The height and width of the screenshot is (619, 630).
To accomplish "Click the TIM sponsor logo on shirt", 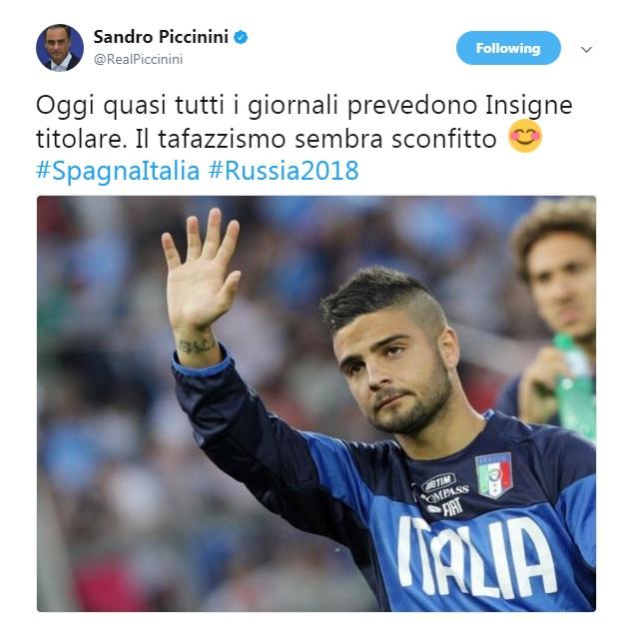I will 438,481.
